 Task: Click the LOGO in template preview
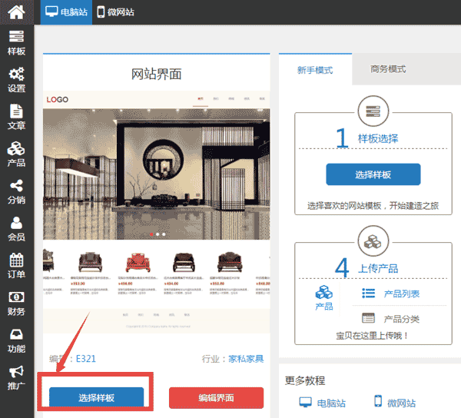pos(58,100)
